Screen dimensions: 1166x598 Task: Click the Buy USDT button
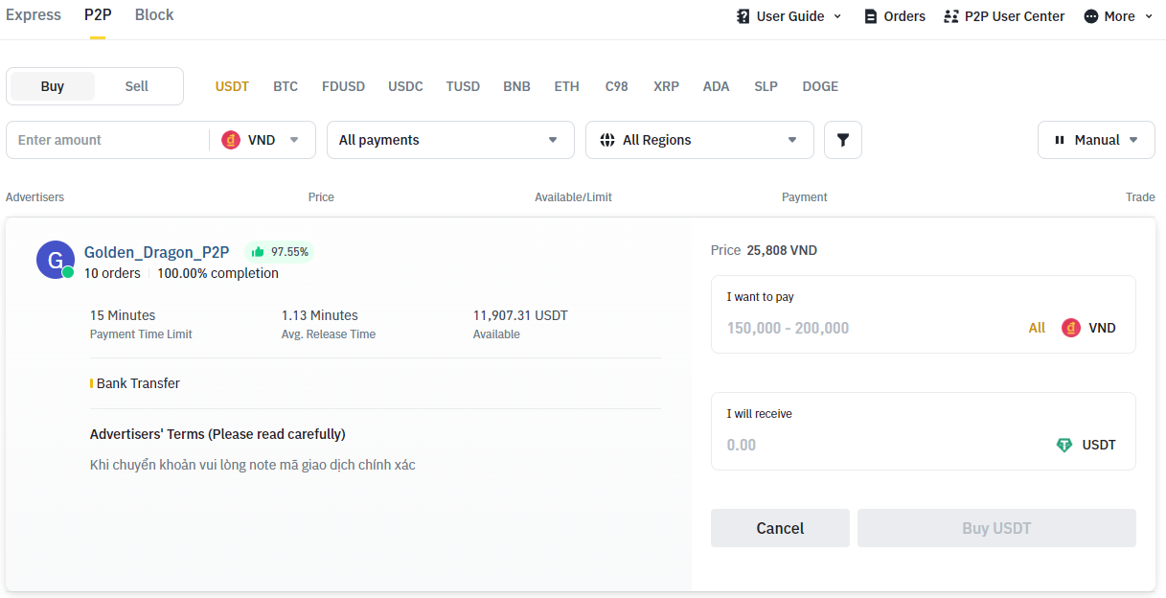pos(996,528)
